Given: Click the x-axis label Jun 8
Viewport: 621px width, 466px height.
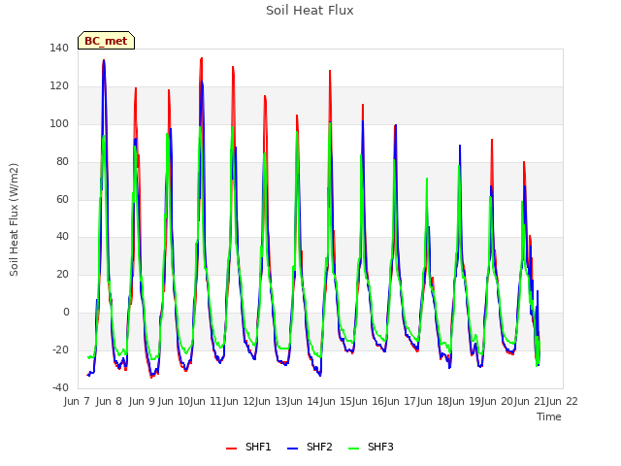Looking at the screenshot, I should pos(109,401).
